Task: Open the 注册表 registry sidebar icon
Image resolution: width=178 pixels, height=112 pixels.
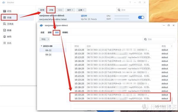Action: coord(4,24)
